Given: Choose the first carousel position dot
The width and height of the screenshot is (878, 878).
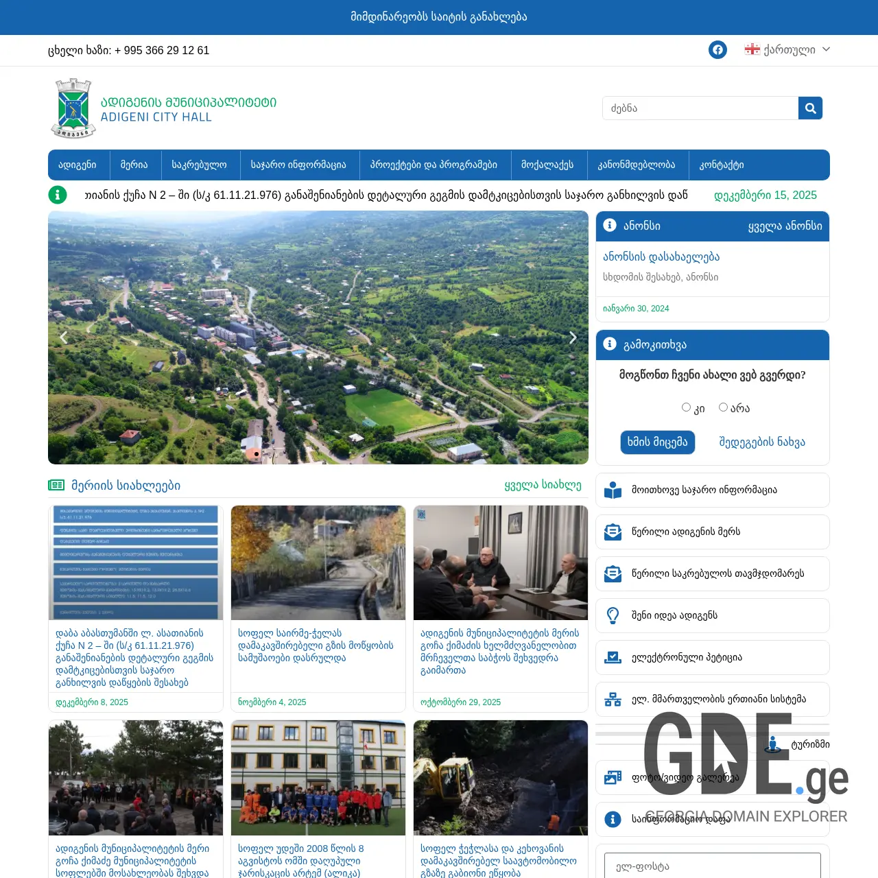Looking at the screenshot, I should click(x=255, y=453).
